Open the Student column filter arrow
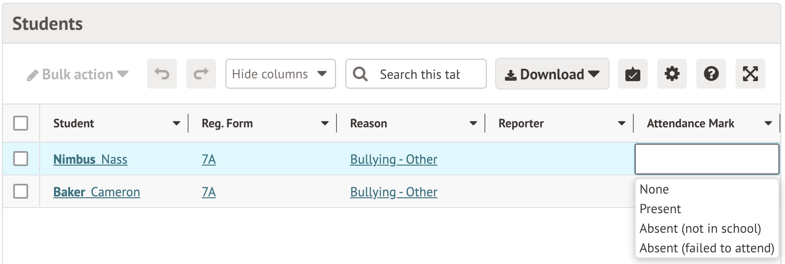The width and height of the screenshot is (785, 264). click(176, 124)
